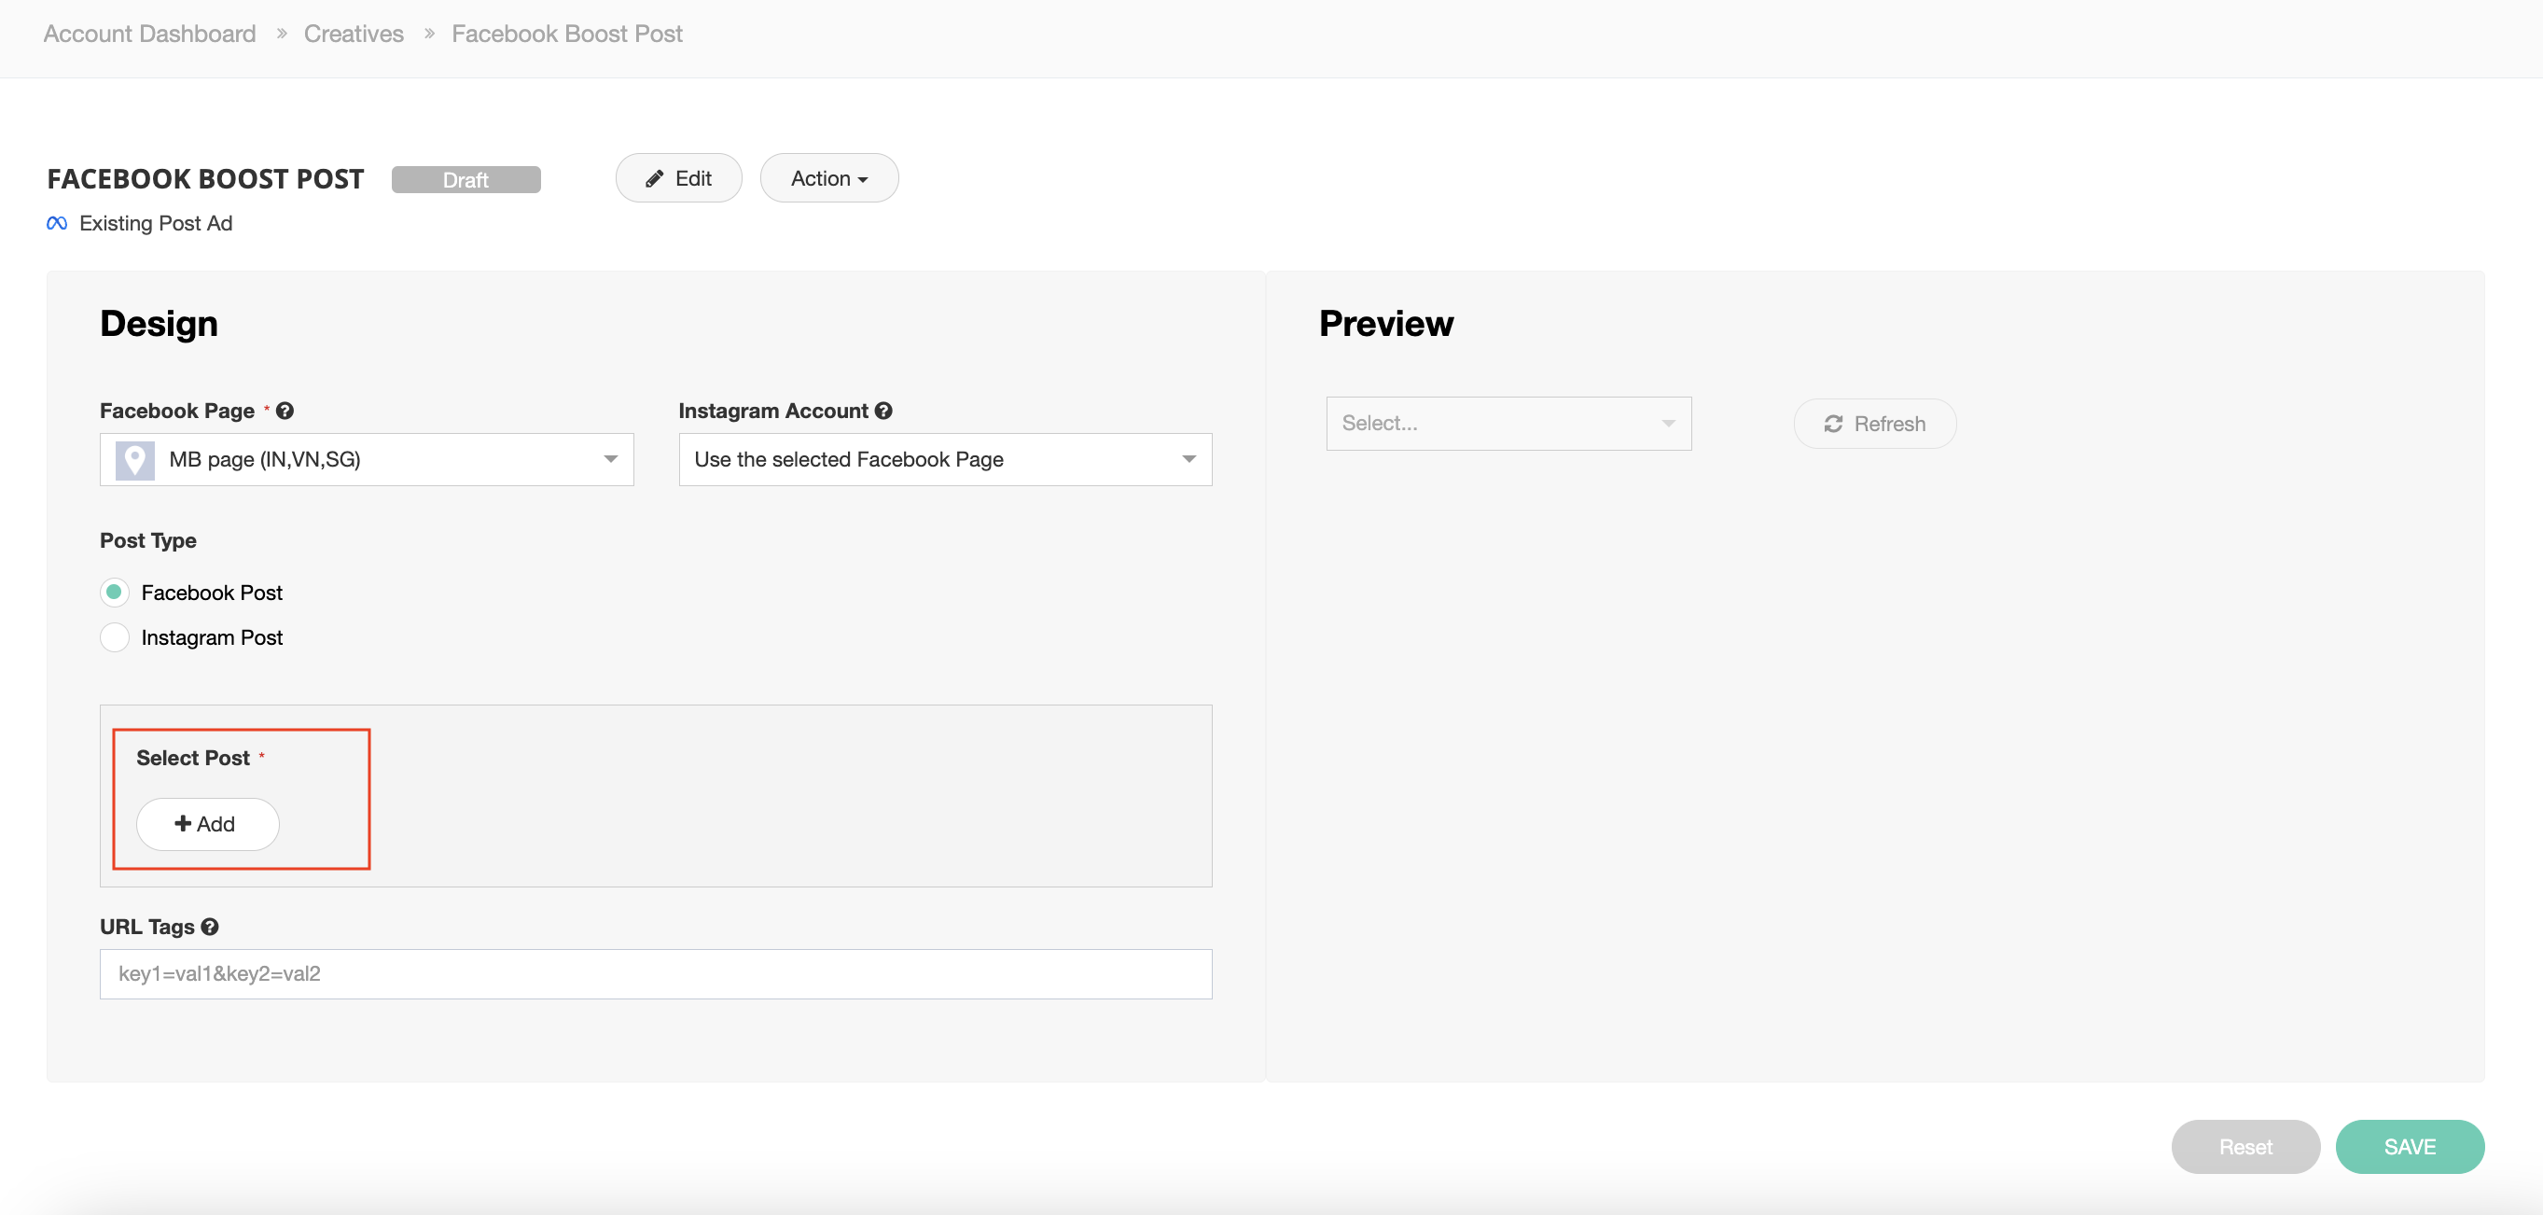
Task: Click the refresh arrows icon in Preview
Action: (1833, 424)
